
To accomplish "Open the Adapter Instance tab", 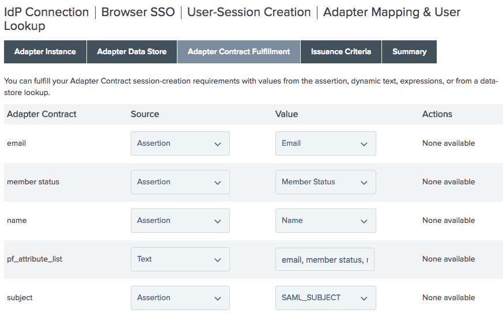I will [46, 52].
